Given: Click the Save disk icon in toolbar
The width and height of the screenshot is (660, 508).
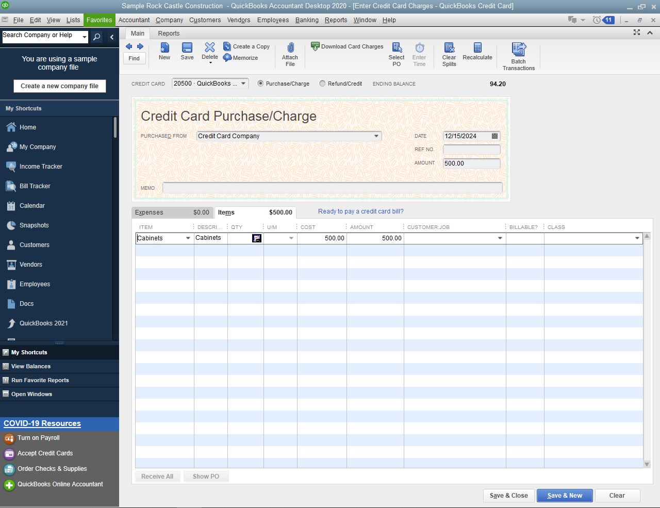Looking at the screenshot, I should [187, 48].
